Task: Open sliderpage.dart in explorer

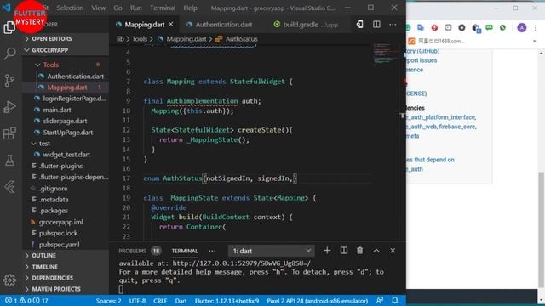Action: click(x=66, y=121)
